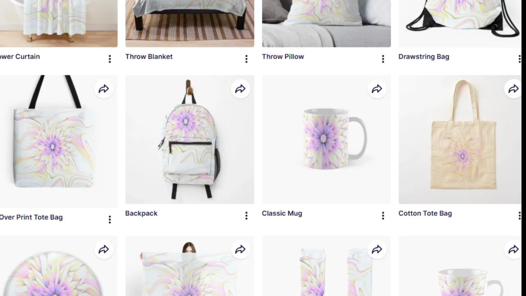This screenshot has width=526, height=296.
Task: Open three-dot menu for Classic Mug
Action: (x=383, y=216)
